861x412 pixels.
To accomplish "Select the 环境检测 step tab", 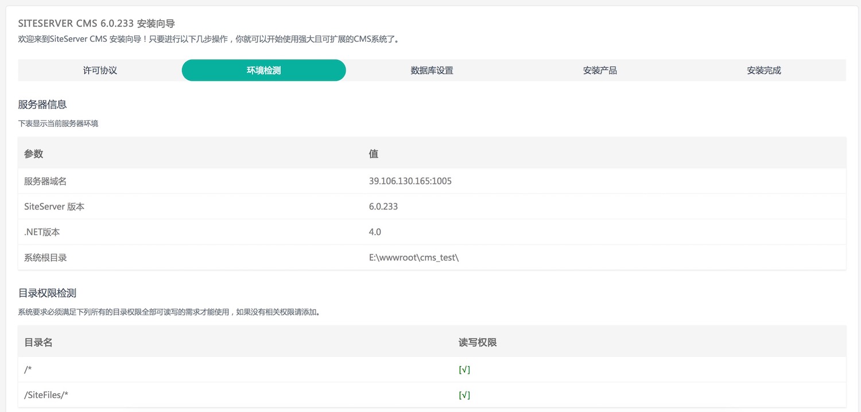I will 264,70.
